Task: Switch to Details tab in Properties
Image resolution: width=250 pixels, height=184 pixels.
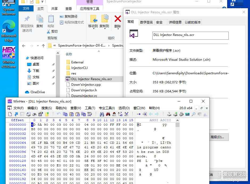Action: pyautogui.click(x=175, y=22)
